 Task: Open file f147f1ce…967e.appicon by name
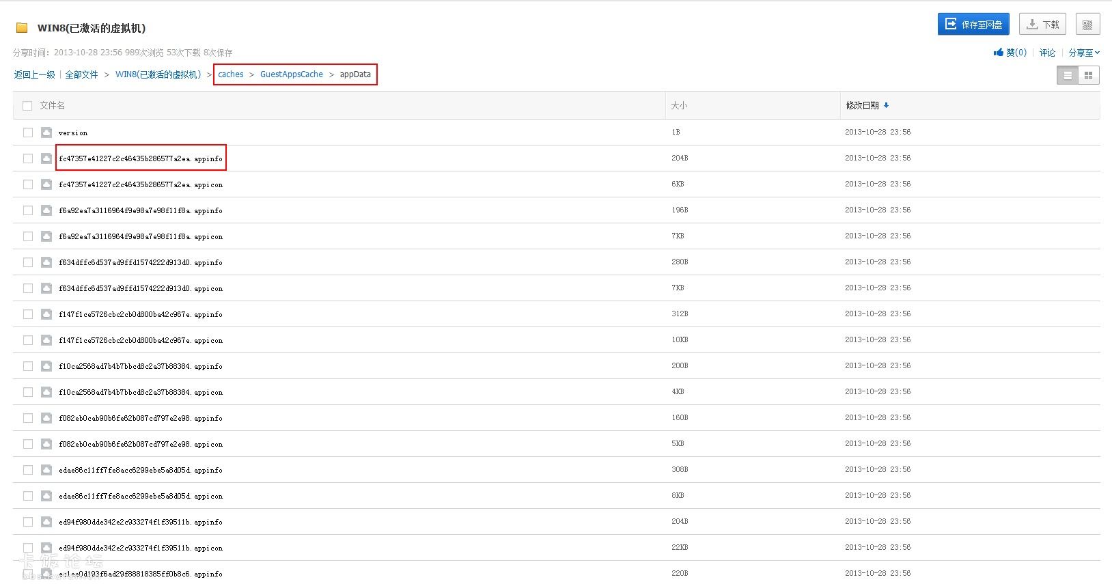(x=141, y=340)
